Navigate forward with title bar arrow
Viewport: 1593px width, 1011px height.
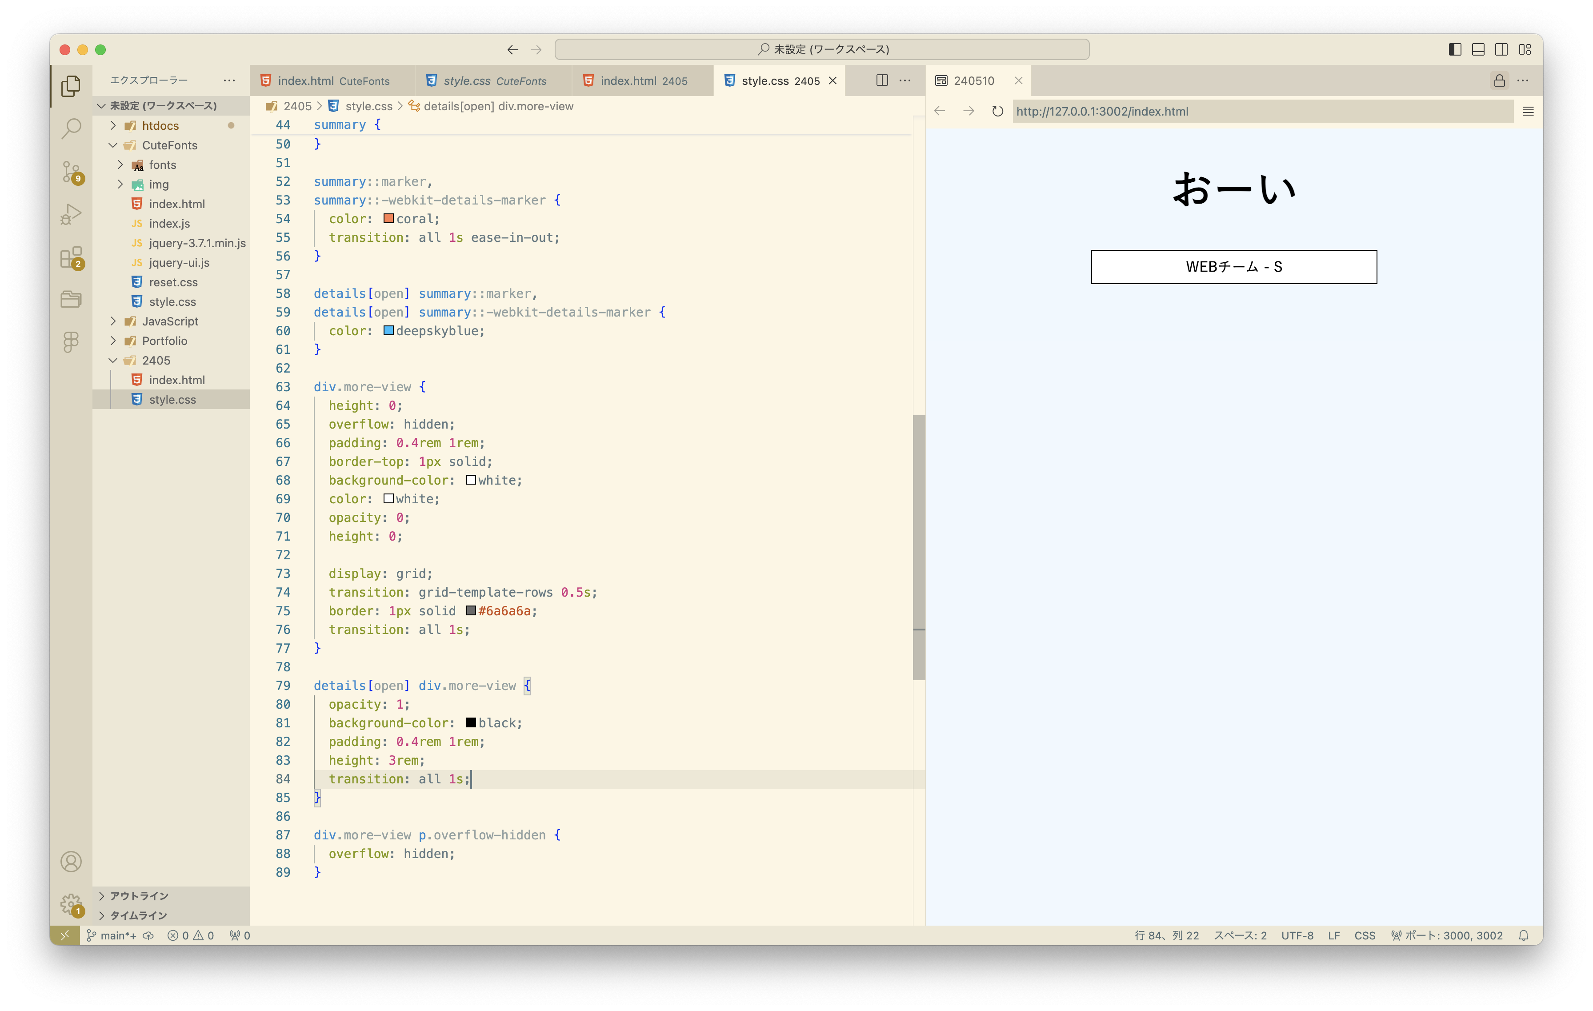(536, 50)
